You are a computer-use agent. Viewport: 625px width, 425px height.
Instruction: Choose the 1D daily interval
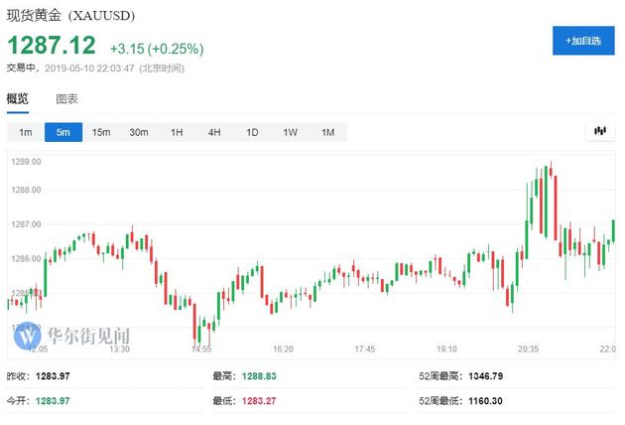point(252,132)
